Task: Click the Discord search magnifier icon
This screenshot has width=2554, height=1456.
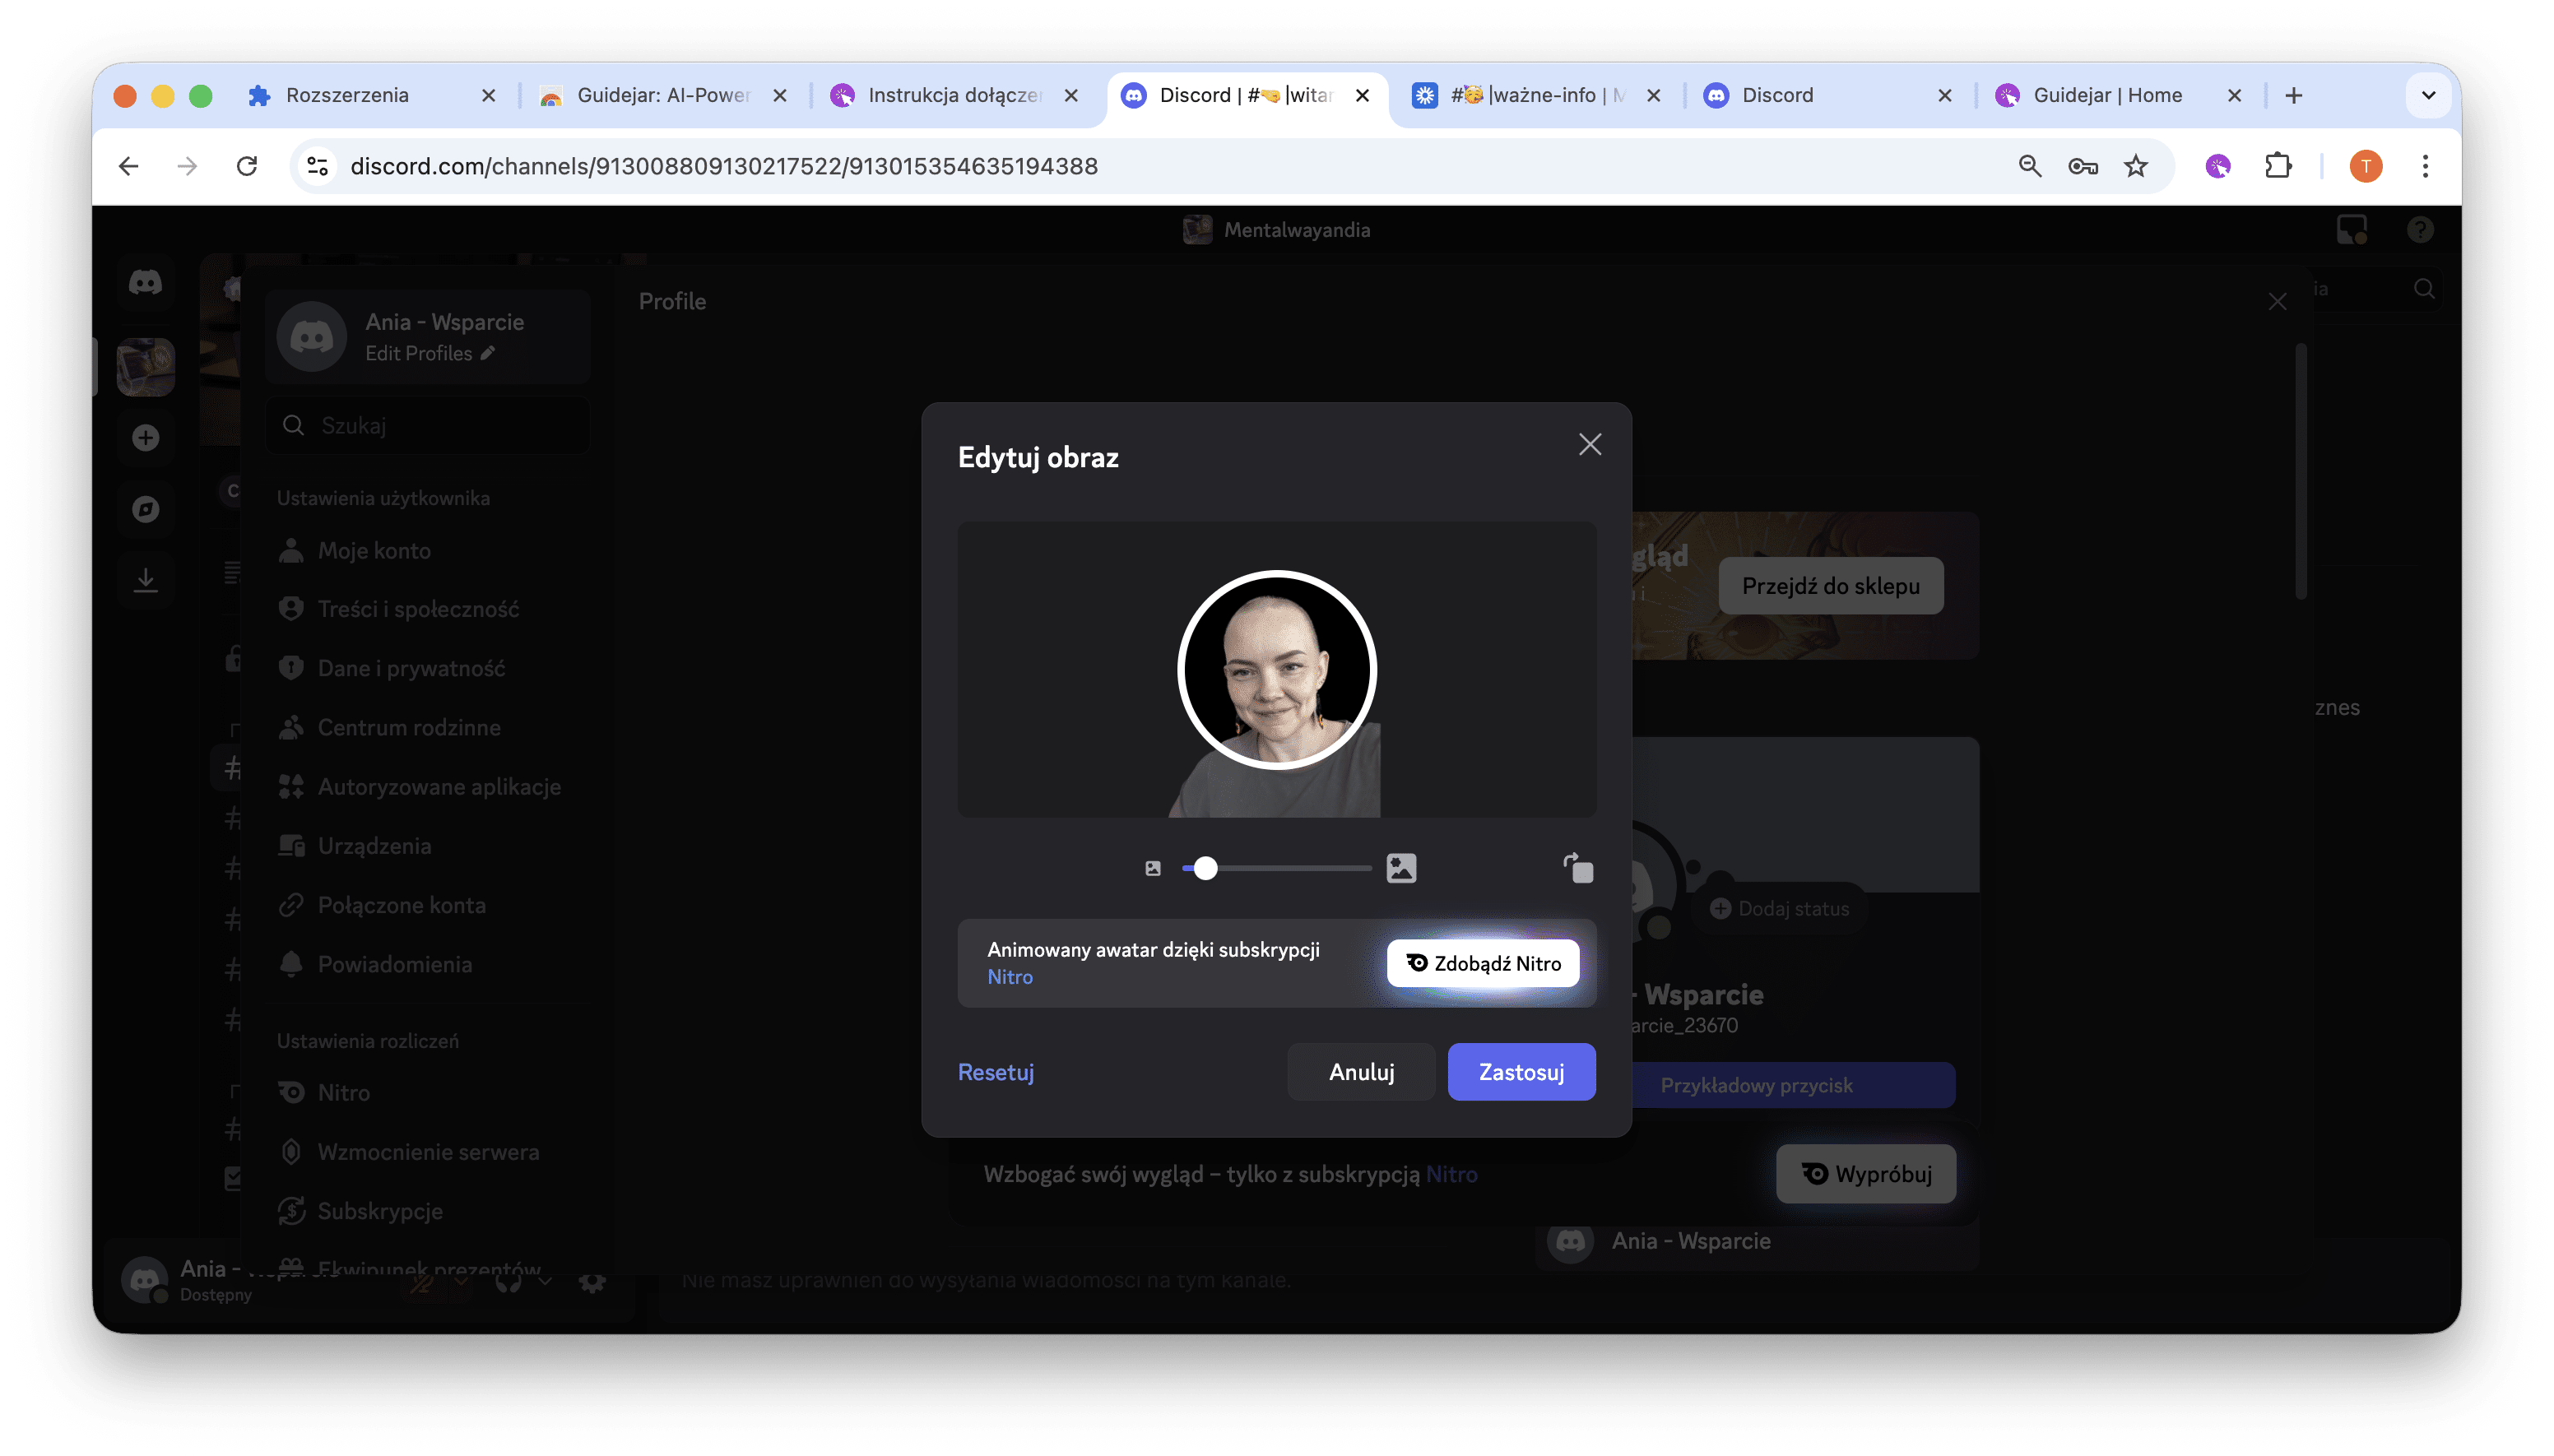Action: 2424,289
